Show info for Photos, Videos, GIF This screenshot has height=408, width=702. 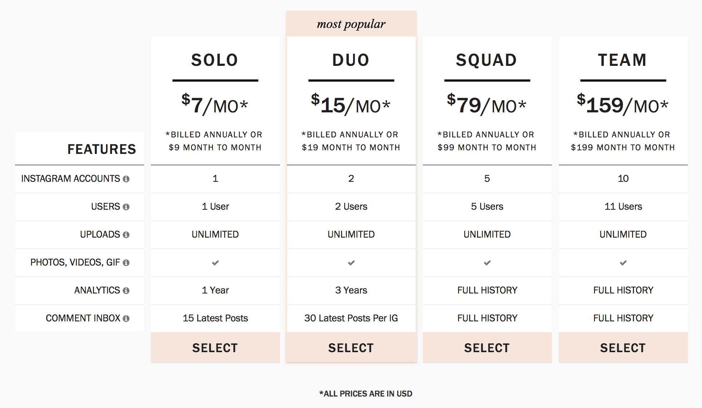126,263
